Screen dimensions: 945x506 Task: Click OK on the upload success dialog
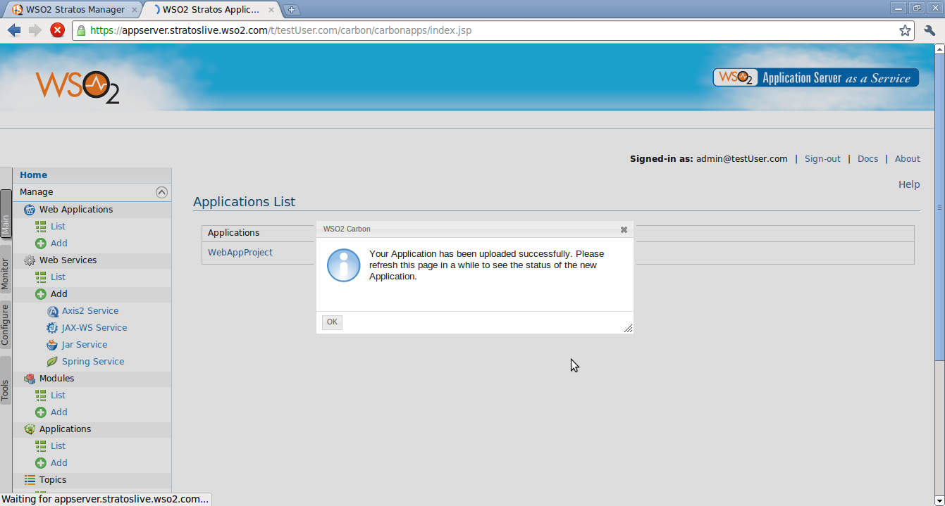pyautogui.click(x=331, y=322)
